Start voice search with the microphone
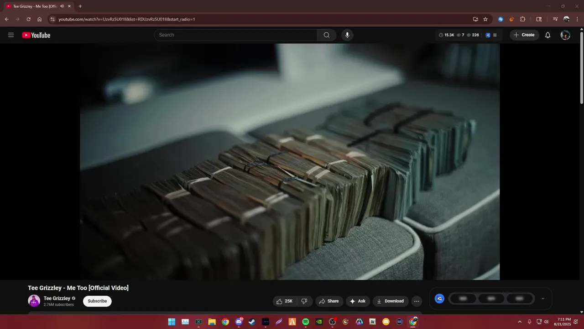The width and height of the screenshot is (584, 329). (x=347, y=35)
